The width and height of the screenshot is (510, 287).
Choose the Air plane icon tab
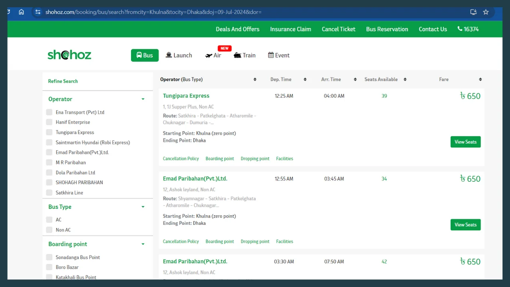209,55
